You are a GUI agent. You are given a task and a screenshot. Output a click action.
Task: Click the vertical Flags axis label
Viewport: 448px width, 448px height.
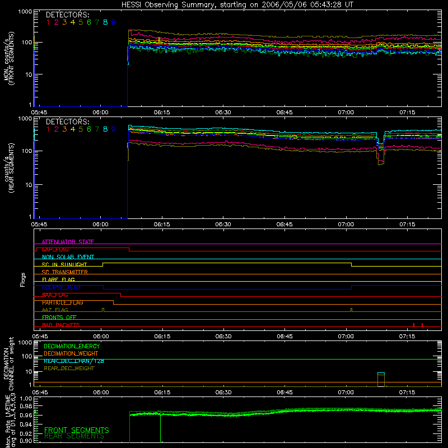(23, 279)
